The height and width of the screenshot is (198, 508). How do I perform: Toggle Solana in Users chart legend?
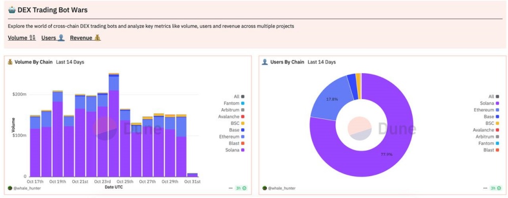click(x=490, y=103)
